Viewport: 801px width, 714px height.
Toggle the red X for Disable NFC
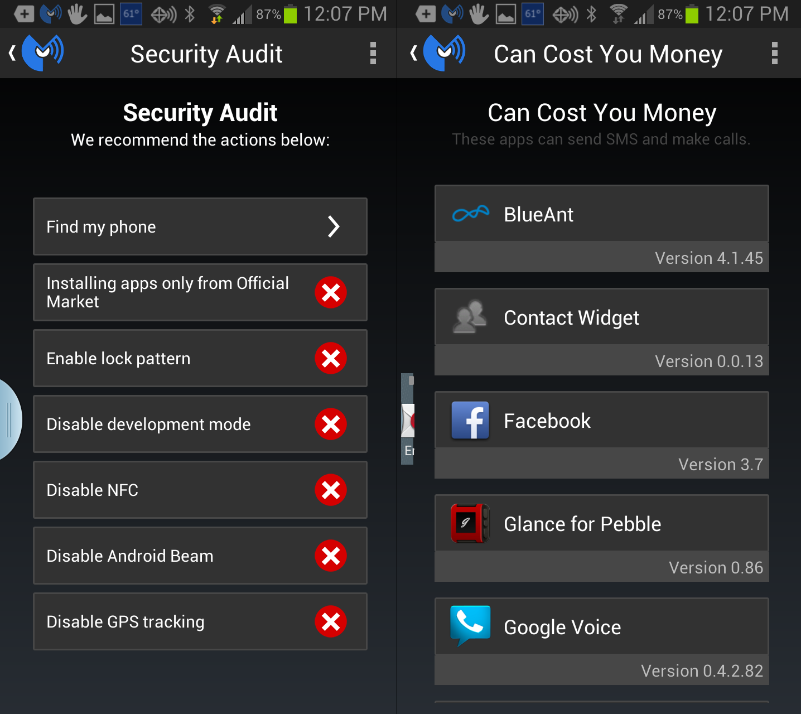point(331,490)
